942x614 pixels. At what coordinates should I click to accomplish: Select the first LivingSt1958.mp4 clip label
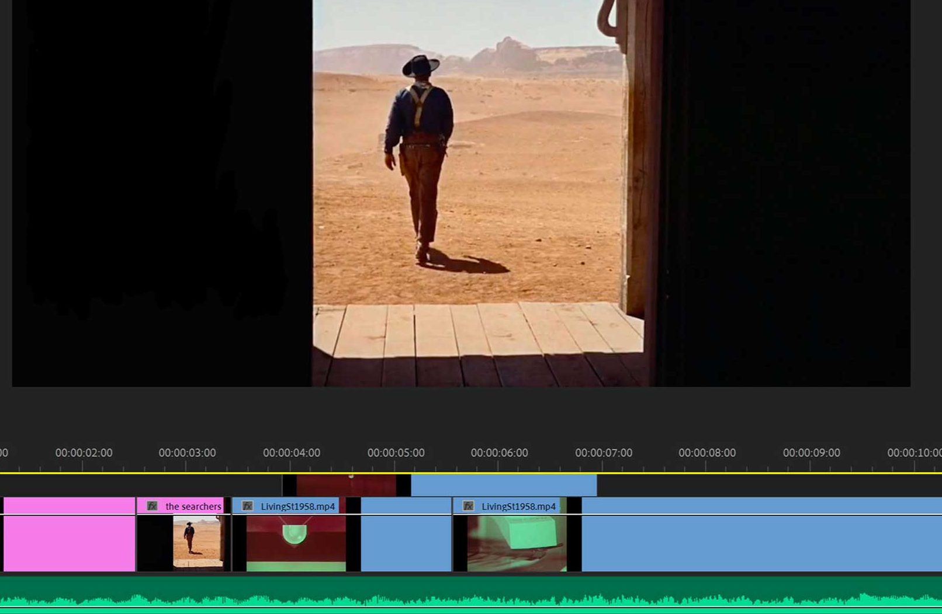coord(298,506)
